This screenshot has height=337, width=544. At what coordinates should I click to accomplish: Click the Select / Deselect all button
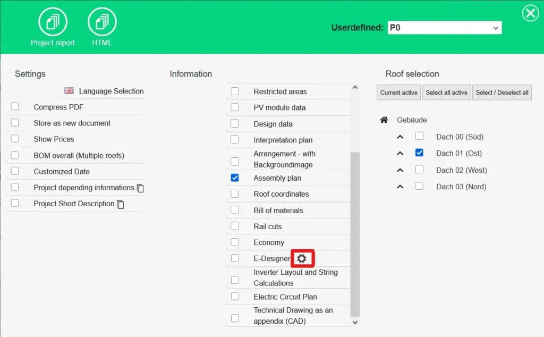[501, 92]
